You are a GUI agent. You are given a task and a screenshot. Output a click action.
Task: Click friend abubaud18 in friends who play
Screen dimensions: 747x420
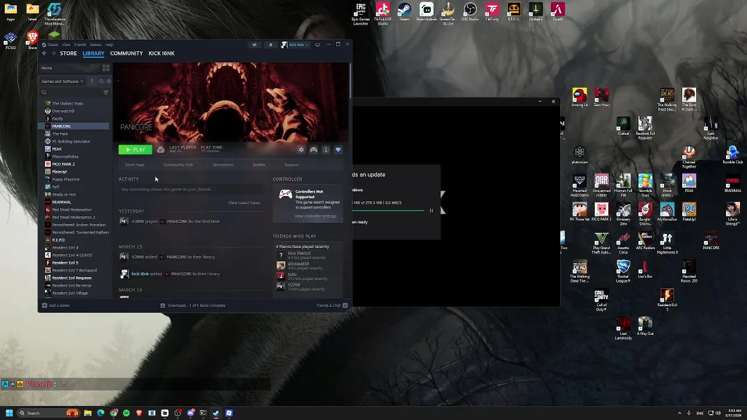(x=308, y=265)
